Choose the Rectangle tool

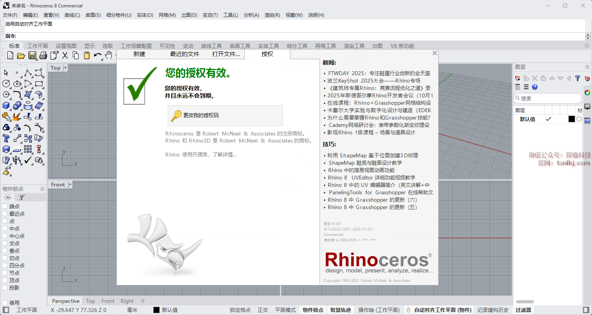click(39, 84)
